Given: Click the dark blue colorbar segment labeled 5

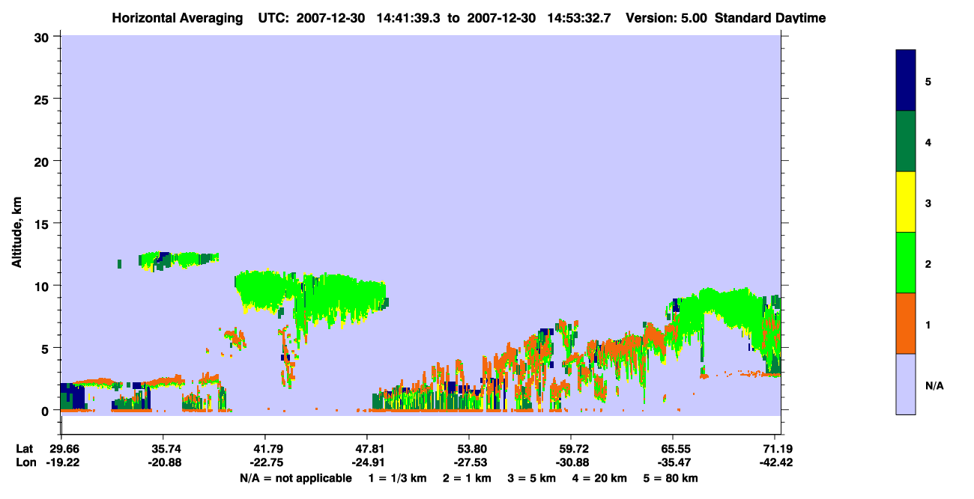Looking at the screenshot, I should [x=906, y=81].
